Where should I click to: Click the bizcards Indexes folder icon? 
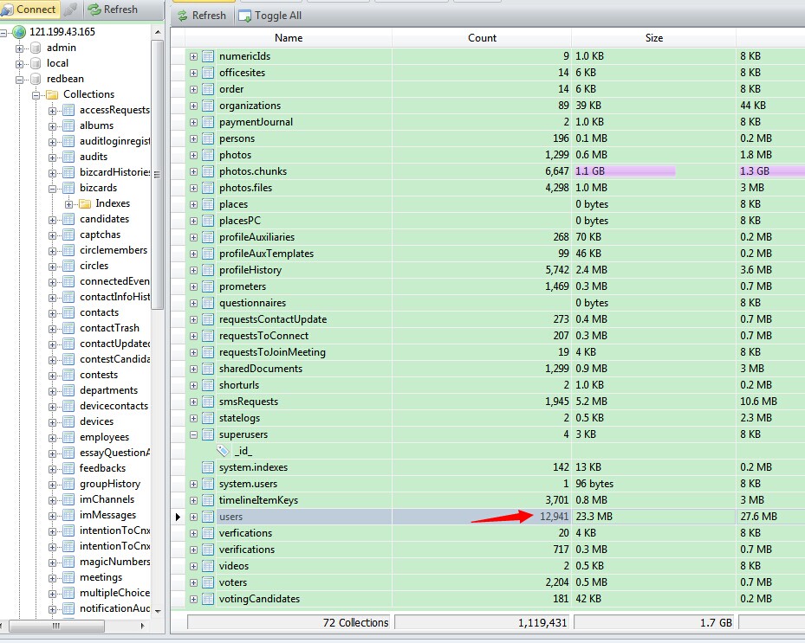point(85,203)
